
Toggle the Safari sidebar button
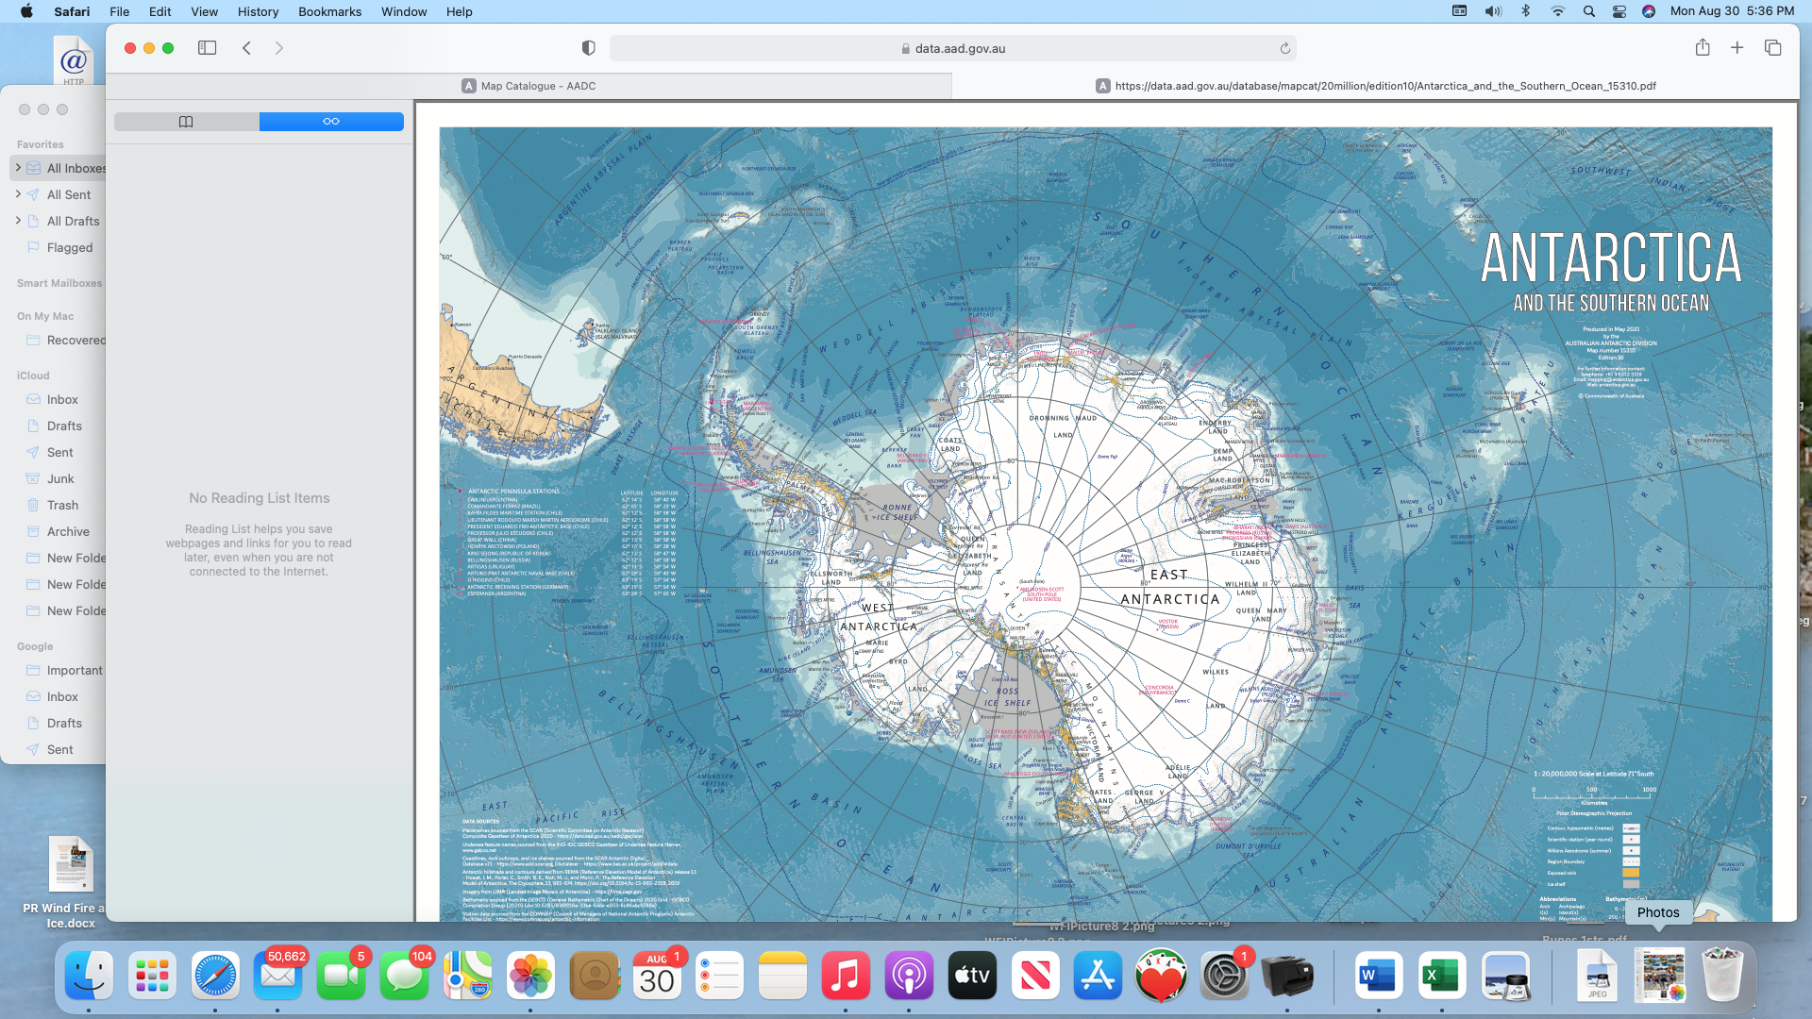[207, 48]
